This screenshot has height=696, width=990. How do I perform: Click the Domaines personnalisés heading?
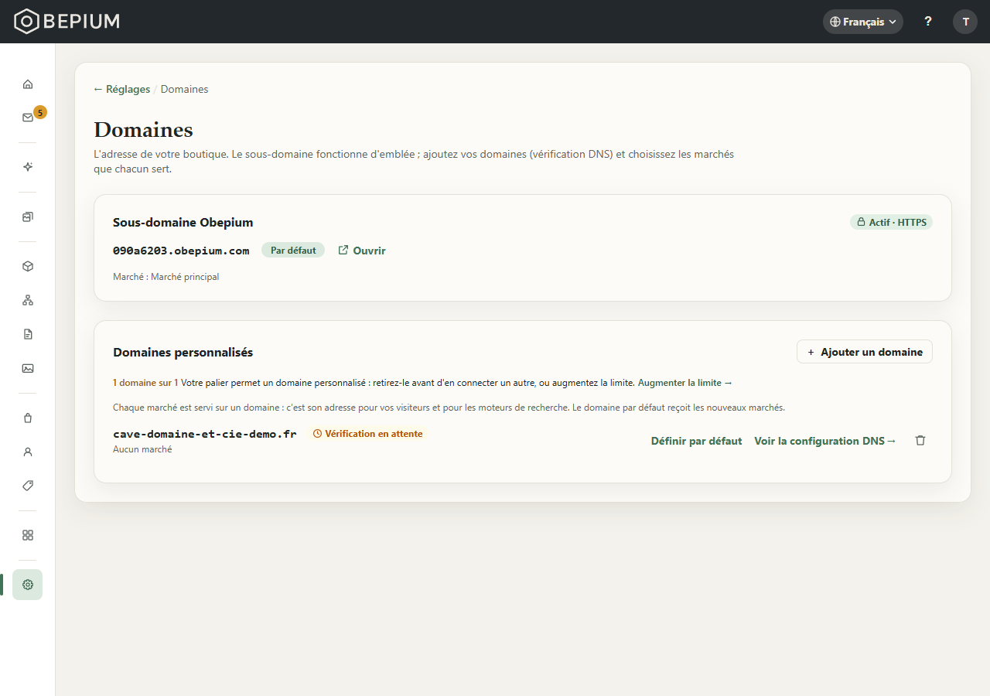[183, 352]
